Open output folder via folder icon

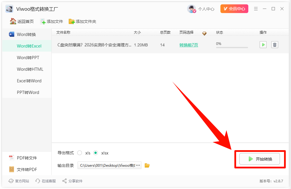tap(147, 165)
